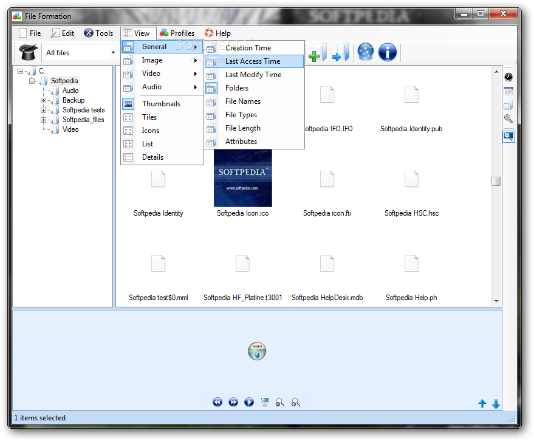Click the blue down arrow in preview pane
This screenshot has width=534, height=441.
pos(496,404)
